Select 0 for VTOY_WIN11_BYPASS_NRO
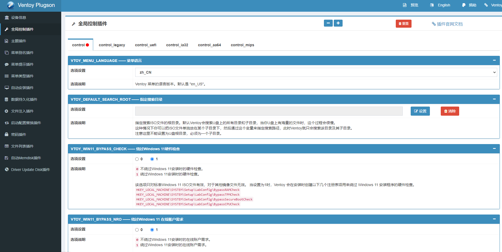The height and width of the screenshot is (252, 502). [137, 230]
